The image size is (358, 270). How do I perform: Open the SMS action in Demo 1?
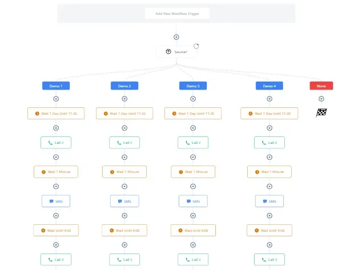click(x=56, y=201)
